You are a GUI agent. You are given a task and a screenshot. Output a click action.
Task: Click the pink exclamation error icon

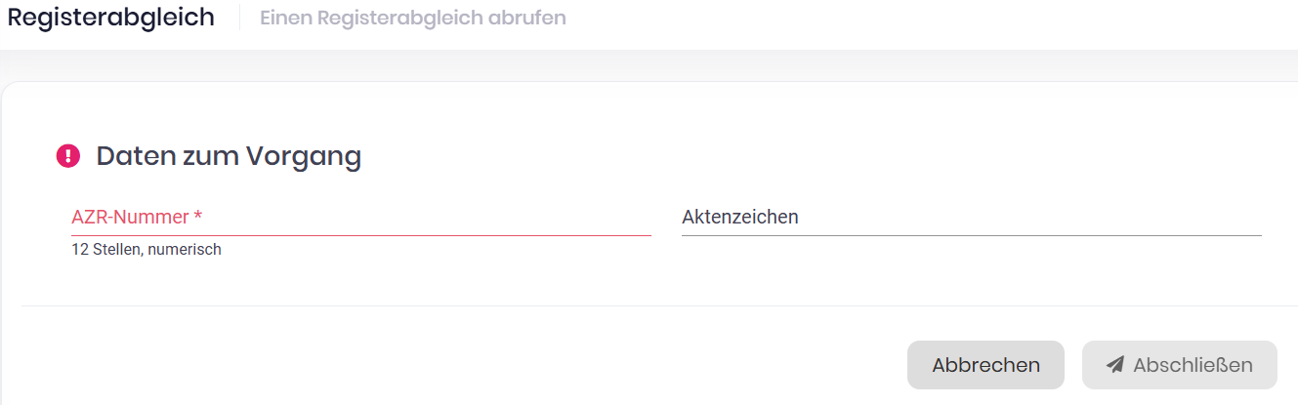[68, 156]
